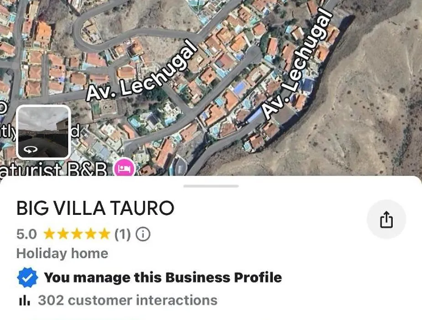Open the rating info circle icon
The height and width of the screenshot is (320, 422).
[143, 234]
